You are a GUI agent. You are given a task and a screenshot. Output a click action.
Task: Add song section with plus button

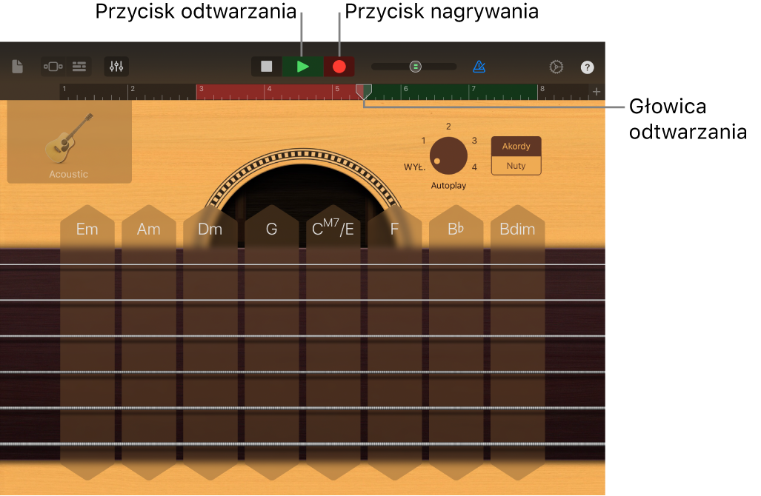pyautogui.click(x=596, y=92)
